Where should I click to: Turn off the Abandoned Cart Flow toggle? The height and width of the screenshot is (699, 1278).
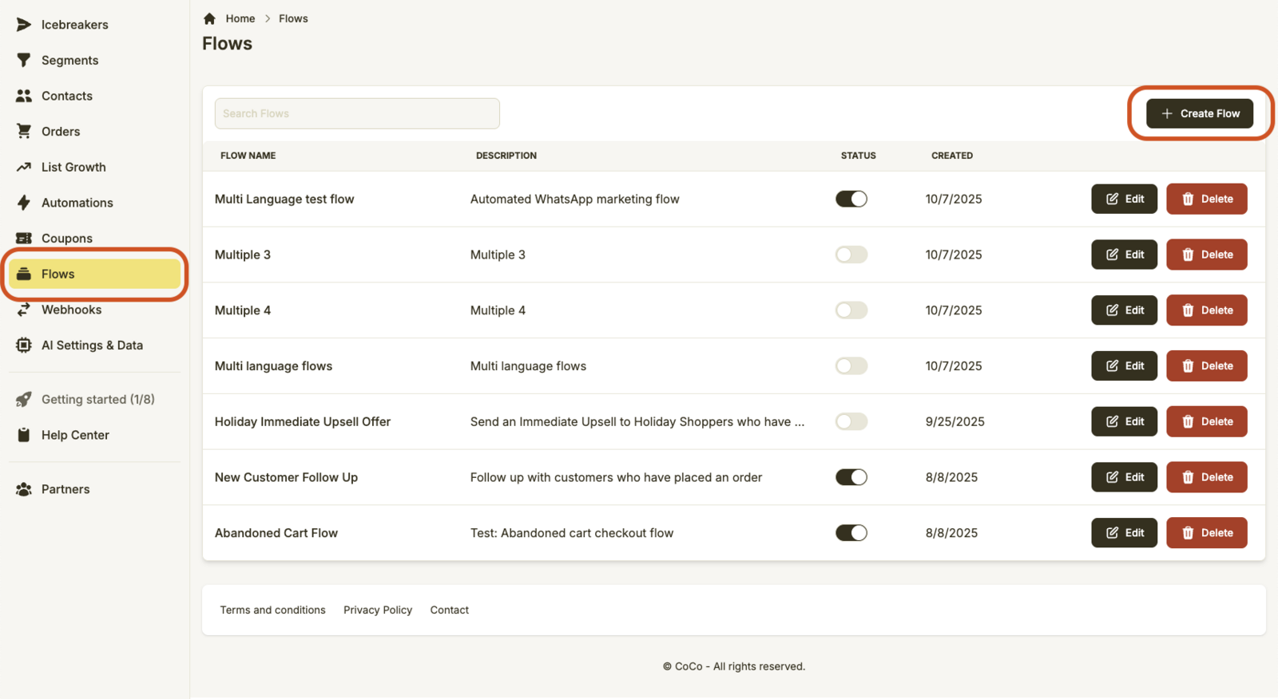(851, 533)
